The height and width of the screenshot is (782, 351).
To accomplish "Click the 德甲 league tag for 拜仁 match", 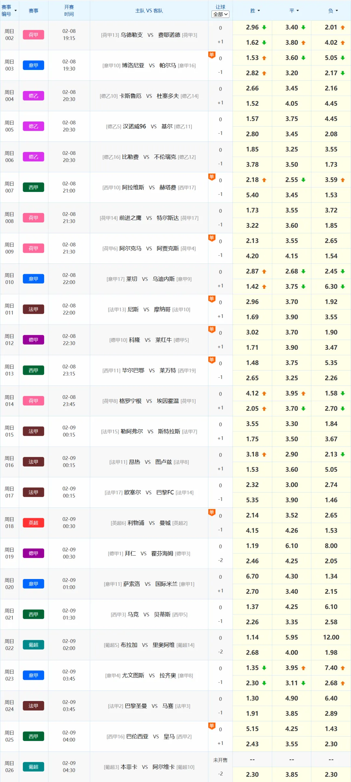I will pyautogui.click(x=33, y=553).
